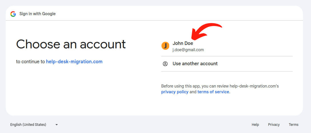Open the English (United States) language selector
Screen dimensions: 311x133
point(28,125)
